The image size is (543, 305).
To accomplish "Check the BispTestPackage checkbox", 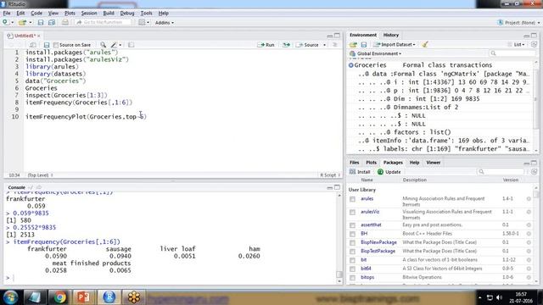I will click(352, 252).
